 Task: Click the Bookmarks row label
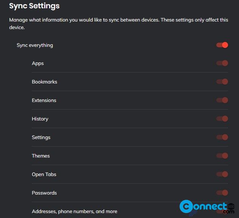(45, 82)
